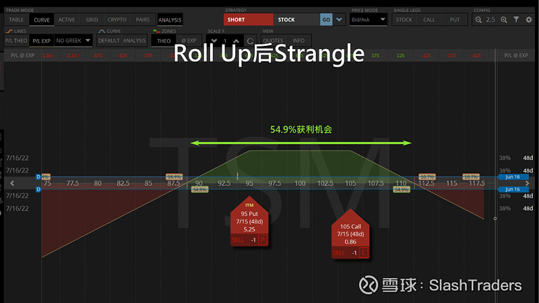Toggle the P/L THEO line
This screenshot has width=539, height=303.
click(16, 40)
